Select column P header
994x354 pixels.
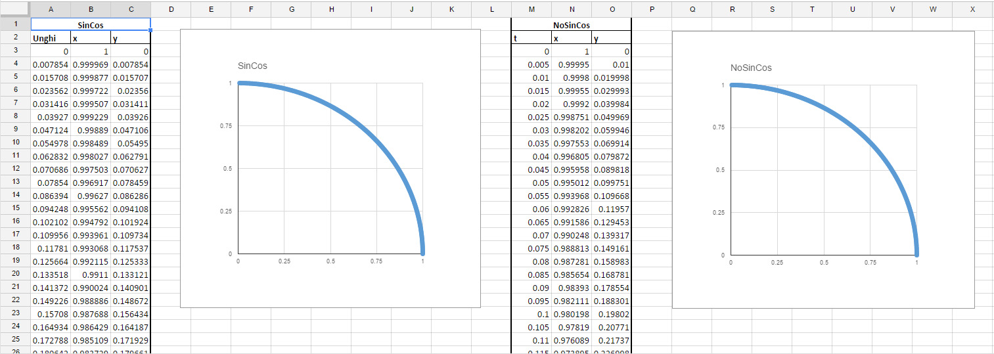click(x=651, y=9)
